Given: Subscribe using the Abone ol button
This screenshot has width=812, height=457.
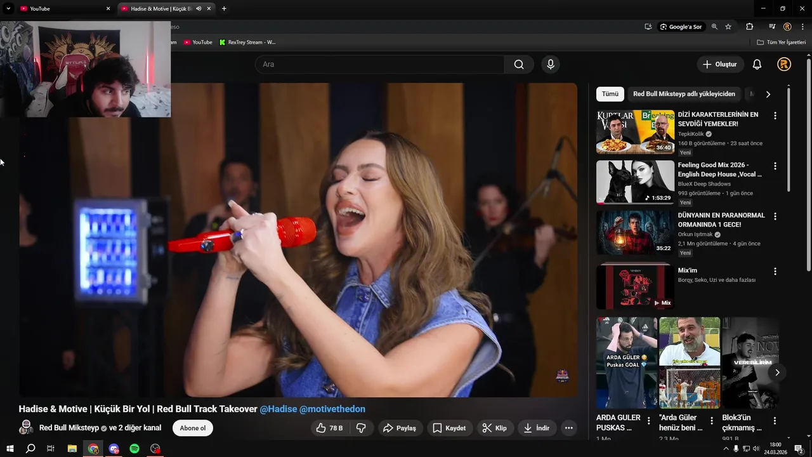Looking at the screenshot, I should click(193, 428).
